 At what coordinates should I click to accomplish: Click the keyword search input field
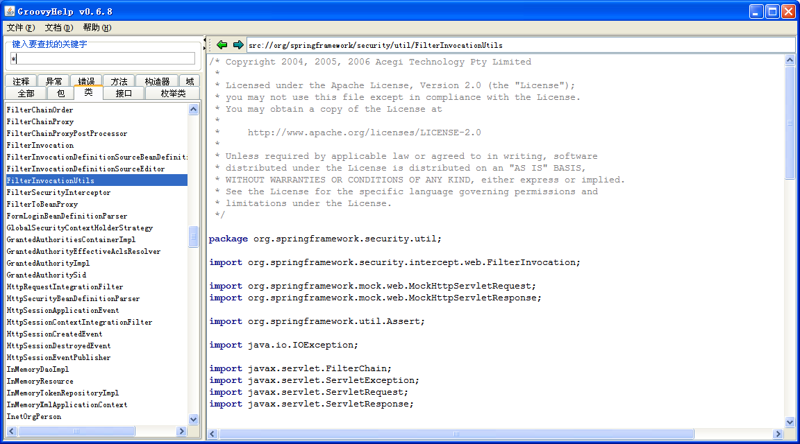tap(103, 58)
